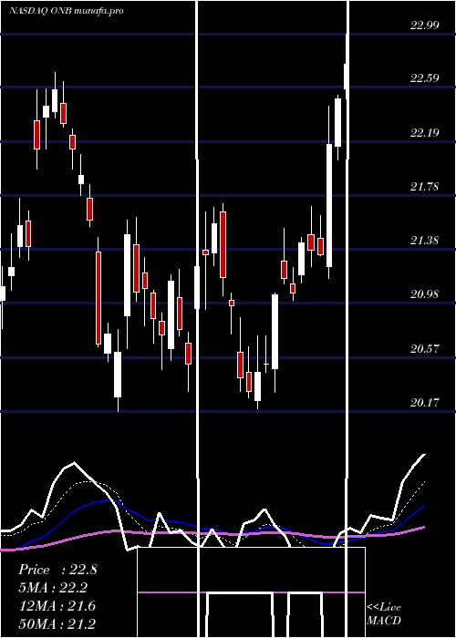456x638 pixels.
Task: Select the 20.57 price axis label
Action: click(425, 349)
